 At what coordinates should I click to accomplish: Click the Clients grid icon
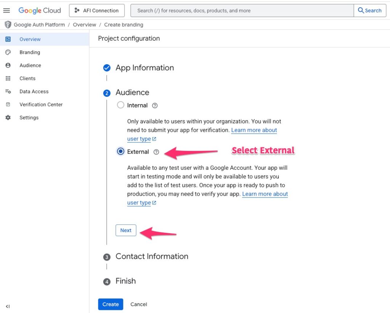click(x=8, y=78)
